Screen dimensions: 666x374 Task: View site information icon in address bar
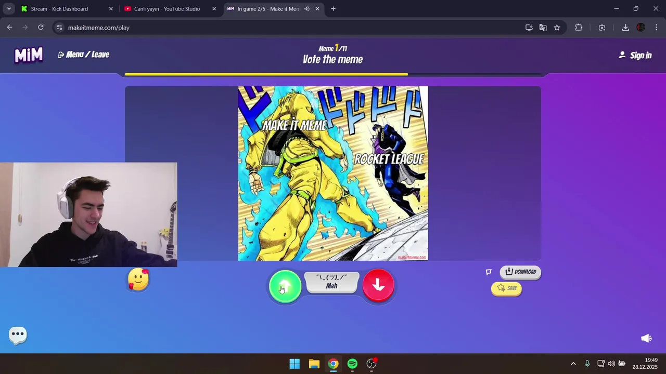click(x=59, y=28)
